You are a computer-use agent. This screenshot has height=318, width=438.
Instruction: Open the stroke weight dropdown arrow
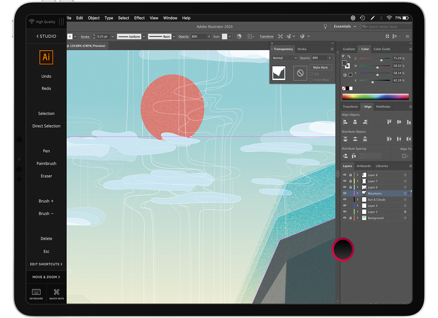(112, 36)
